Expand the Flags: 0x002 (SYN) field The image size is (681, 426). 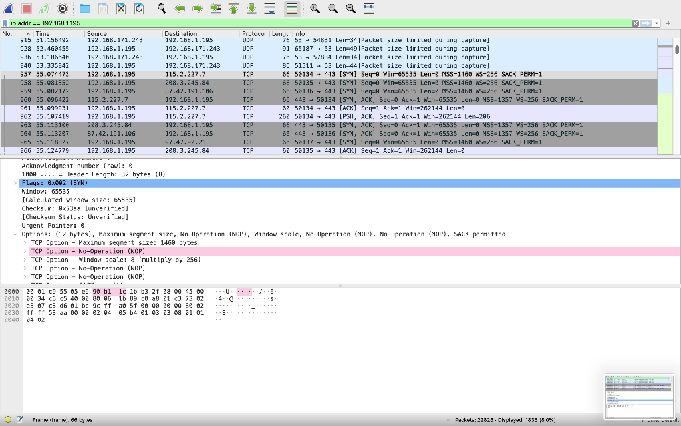(15, 182)
